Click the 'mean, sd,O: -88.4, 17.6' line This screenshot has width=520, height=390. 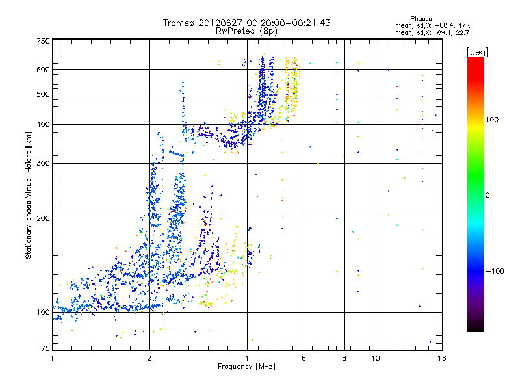coord(433,25)
